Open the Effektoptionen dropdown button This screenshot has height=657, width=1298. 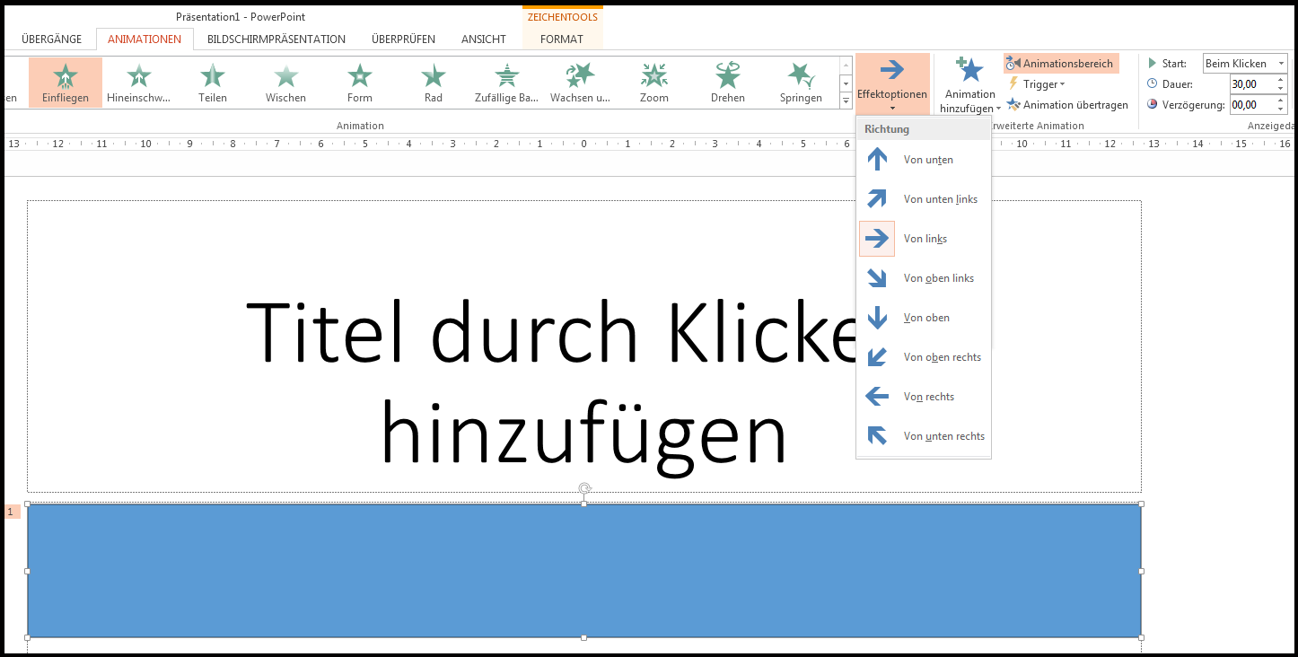(892, 83)
